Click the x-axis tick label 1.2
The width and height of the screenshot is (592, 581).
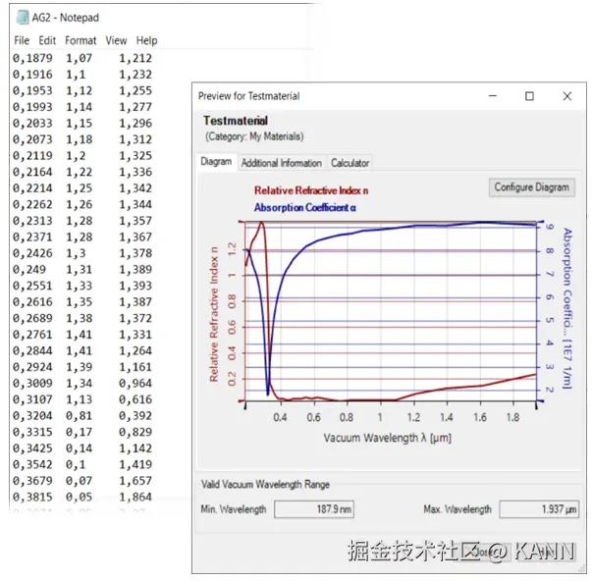click(x=413, y=417)
